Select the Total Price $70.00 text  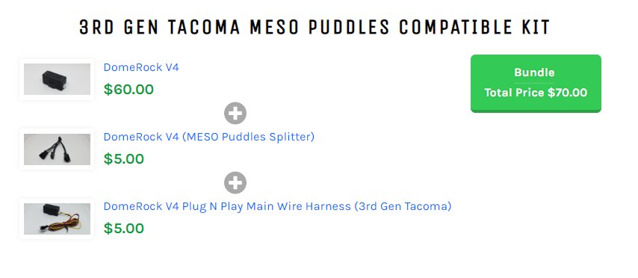[x=536, y=93]
